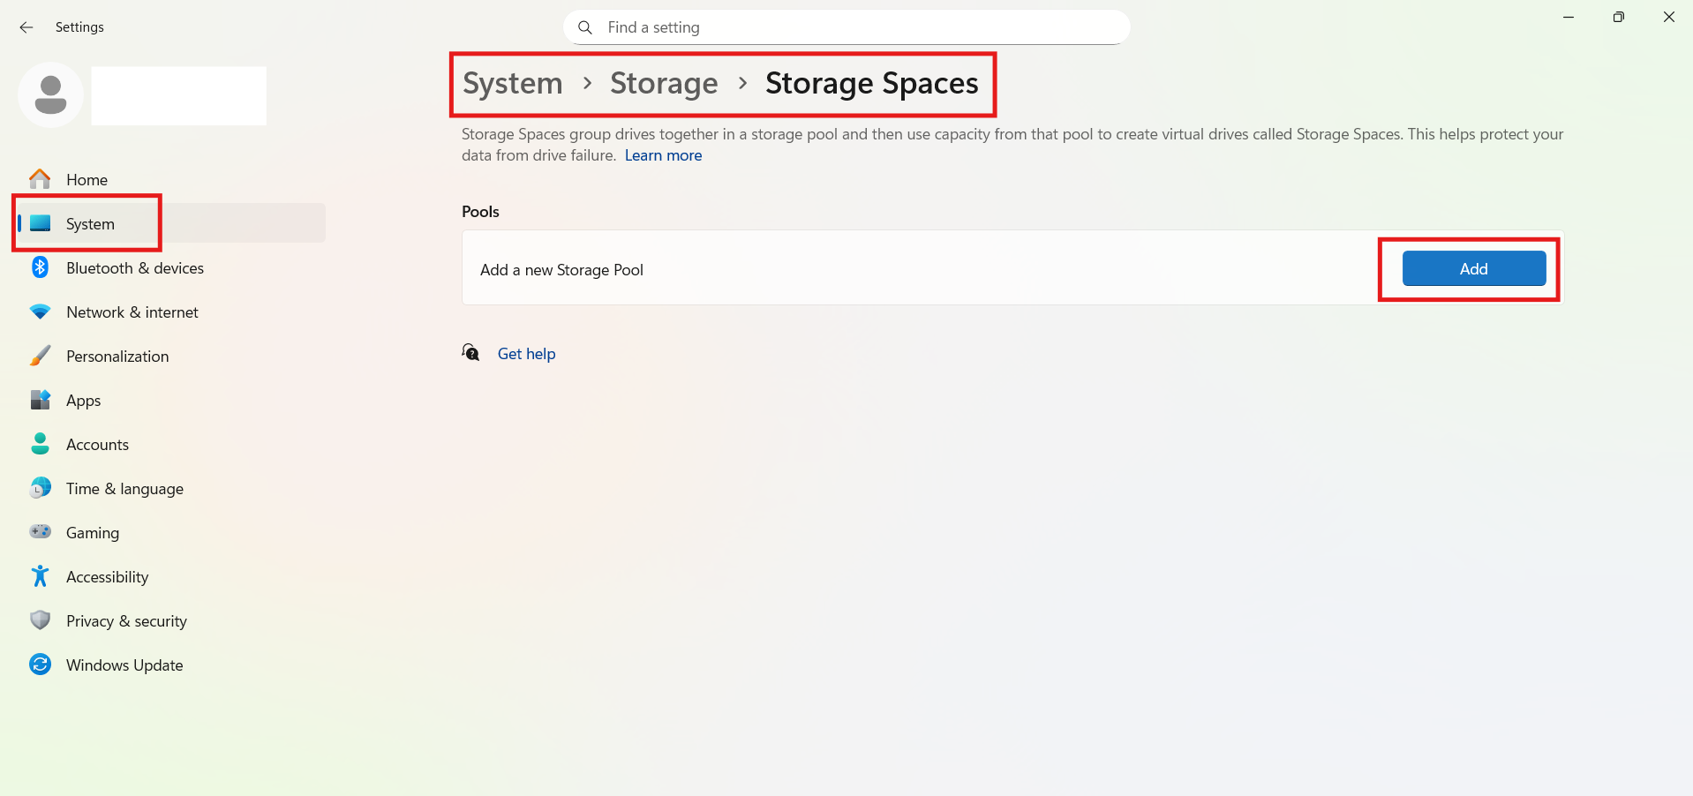Click the Bluetooth & devices icon
The height and width of the screenshot is (796, 1693).
[x=40, y=267]
